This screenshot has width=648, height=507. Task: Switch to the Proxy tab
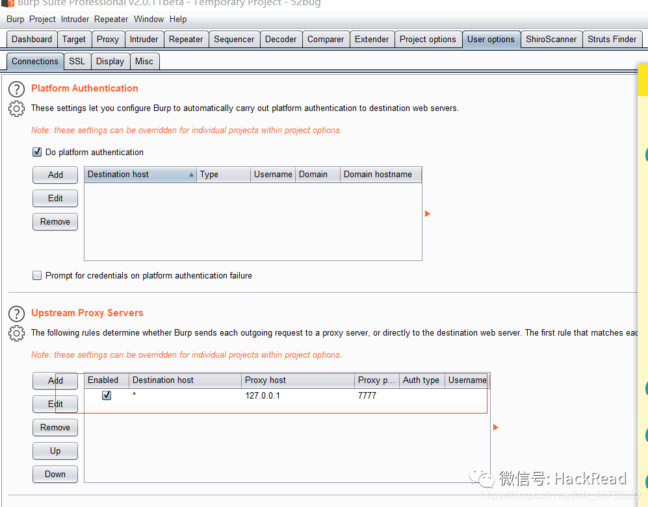tap(108, 39)
